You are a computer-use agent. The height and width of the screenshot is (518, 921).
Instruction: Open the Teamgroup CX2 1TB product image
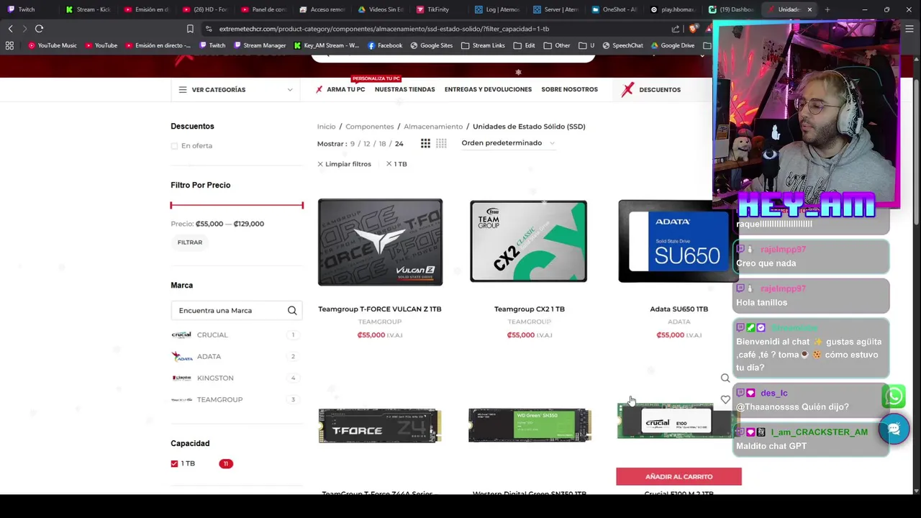click(x=529, y=242)
